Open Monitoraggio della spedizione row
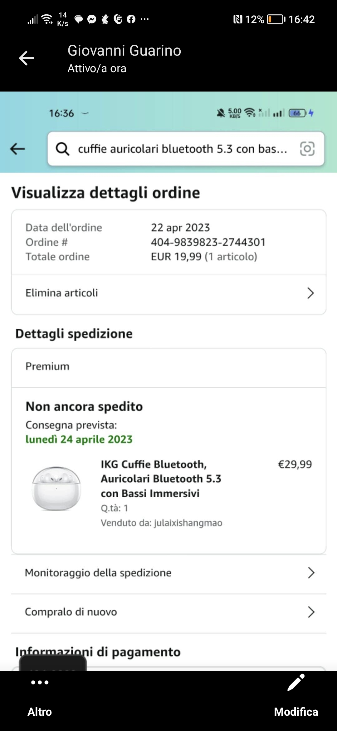Image resolution: width=337 pixels, height=731 pixels. (x=168, y=573)
